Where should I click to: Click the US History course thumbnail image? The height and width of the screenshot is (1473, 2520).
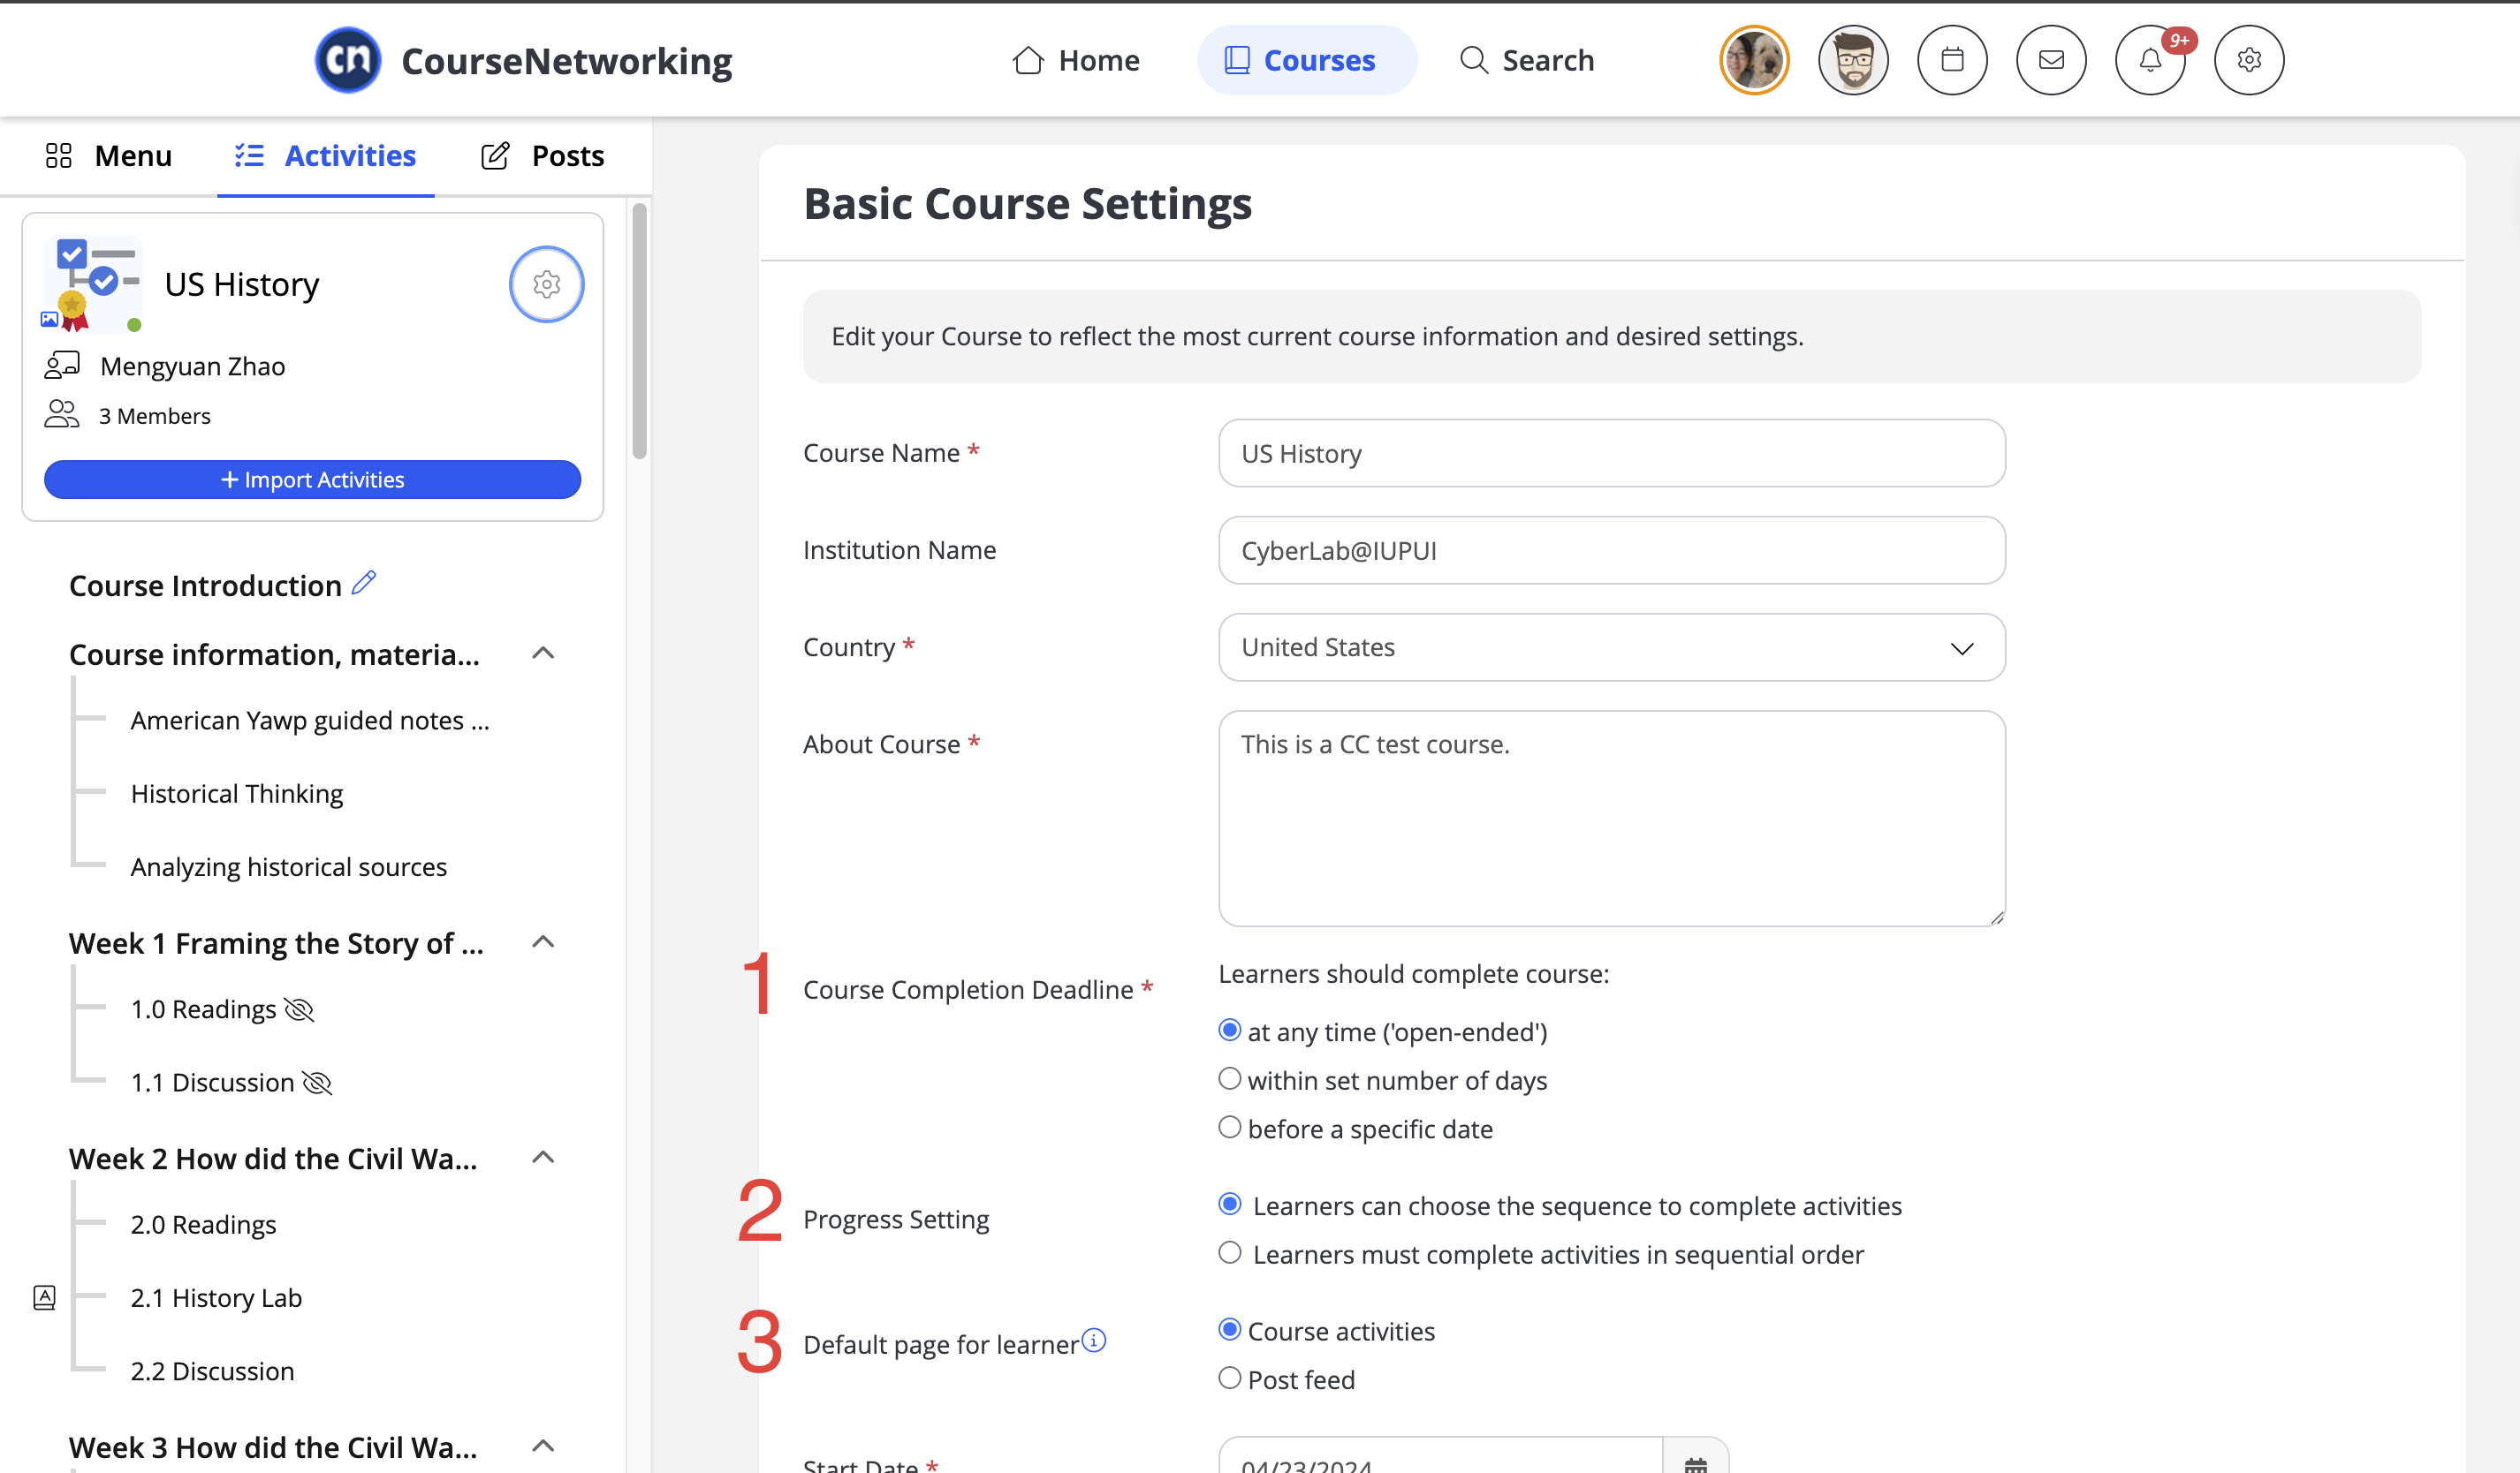point(92,285)
